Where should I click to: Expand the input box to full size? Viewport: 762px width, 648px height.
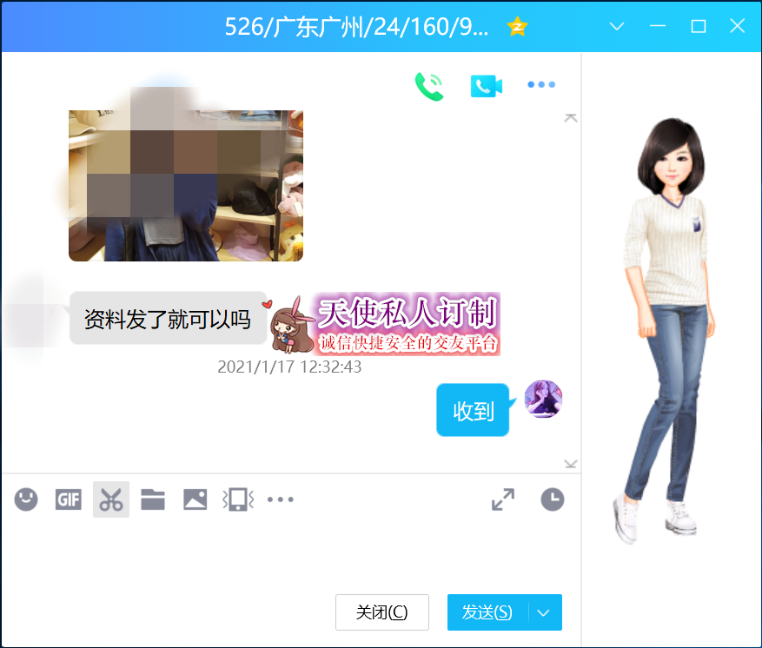502,499
